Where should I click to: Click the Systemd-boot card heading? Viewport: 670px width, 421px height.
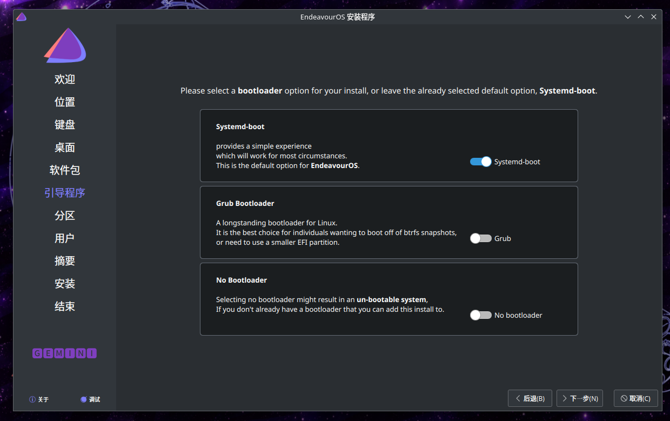[x=240, y=127]
